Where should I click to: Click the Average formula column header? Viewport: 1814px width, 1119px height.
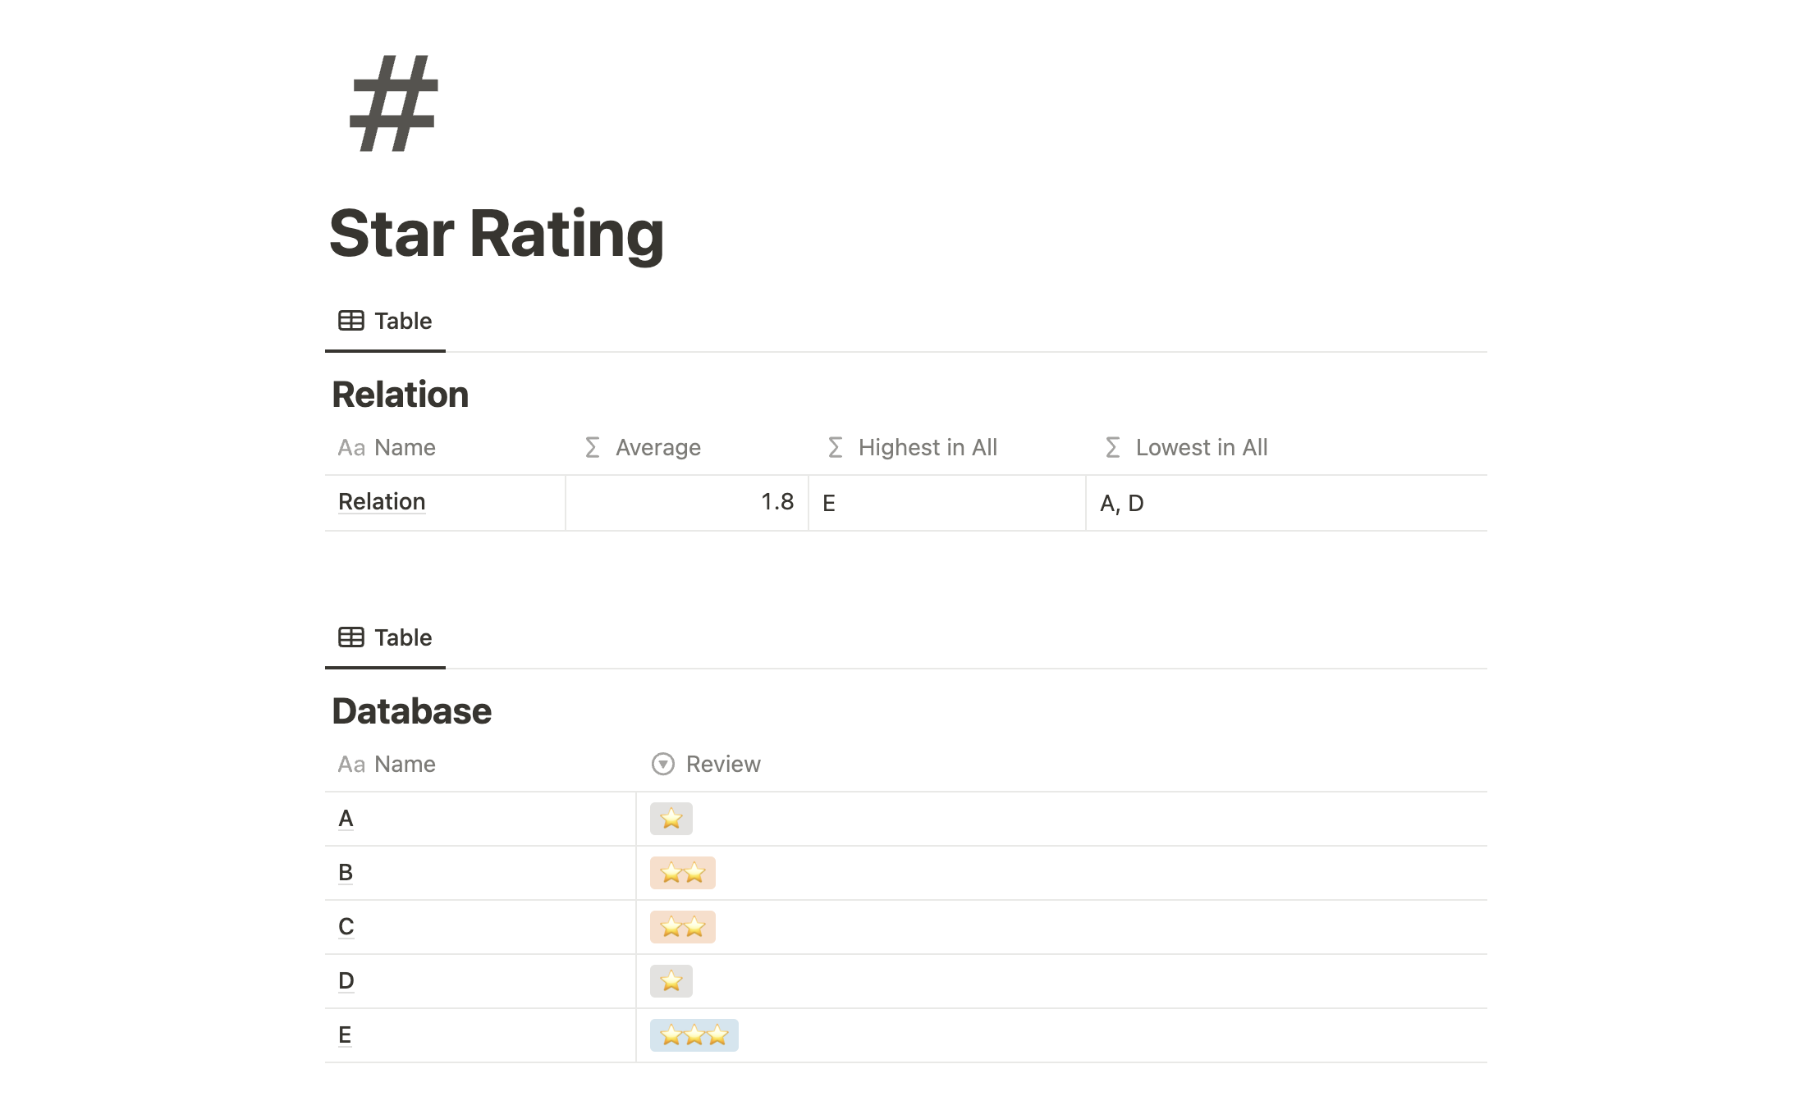click(657, 447)
